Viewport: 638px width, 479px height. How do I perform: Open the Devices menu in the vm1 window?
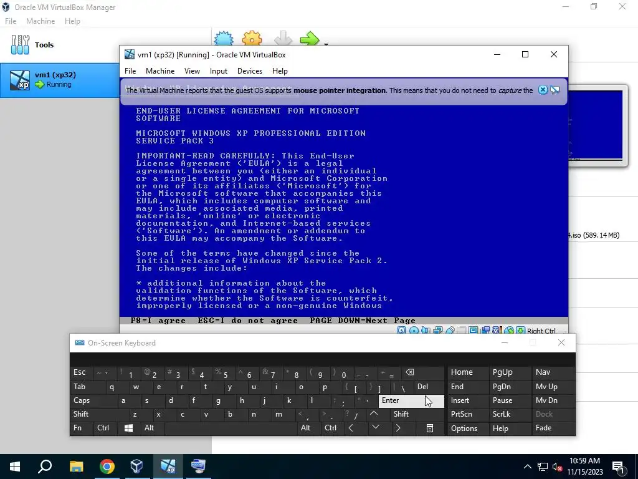[249, 71]
